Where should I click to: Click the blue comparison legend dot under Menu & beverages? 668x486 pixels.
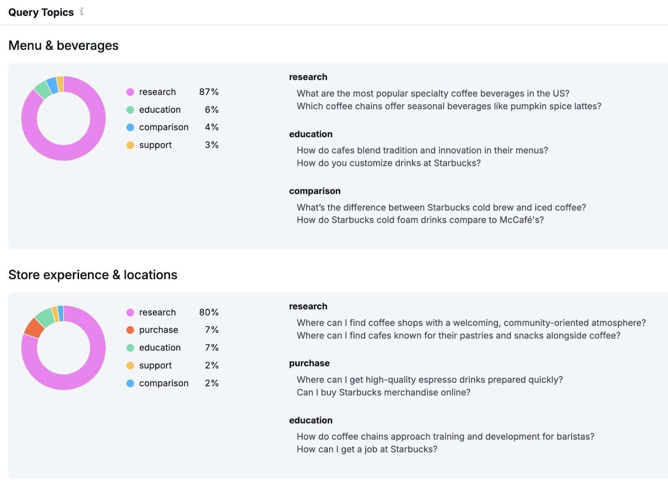(x=130, y=127)
